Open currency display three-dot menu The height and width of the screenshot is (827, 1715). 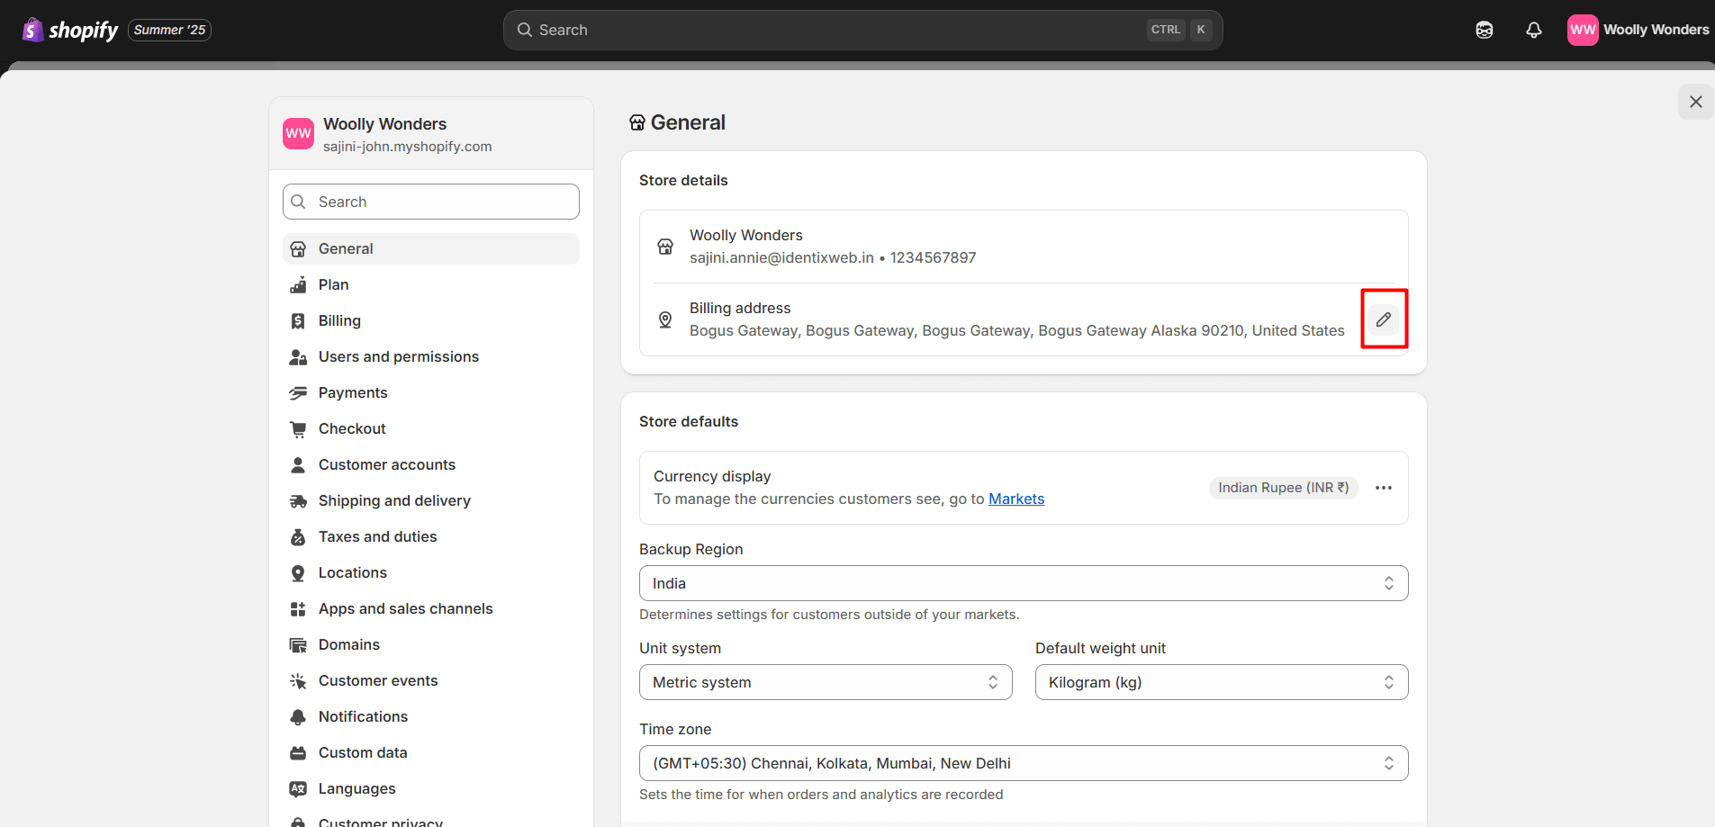[x=1384, y=488]
